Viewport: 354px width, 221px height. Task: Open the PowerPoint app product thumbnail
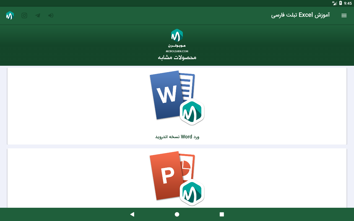pyautogui.click(x=177, y=178)
